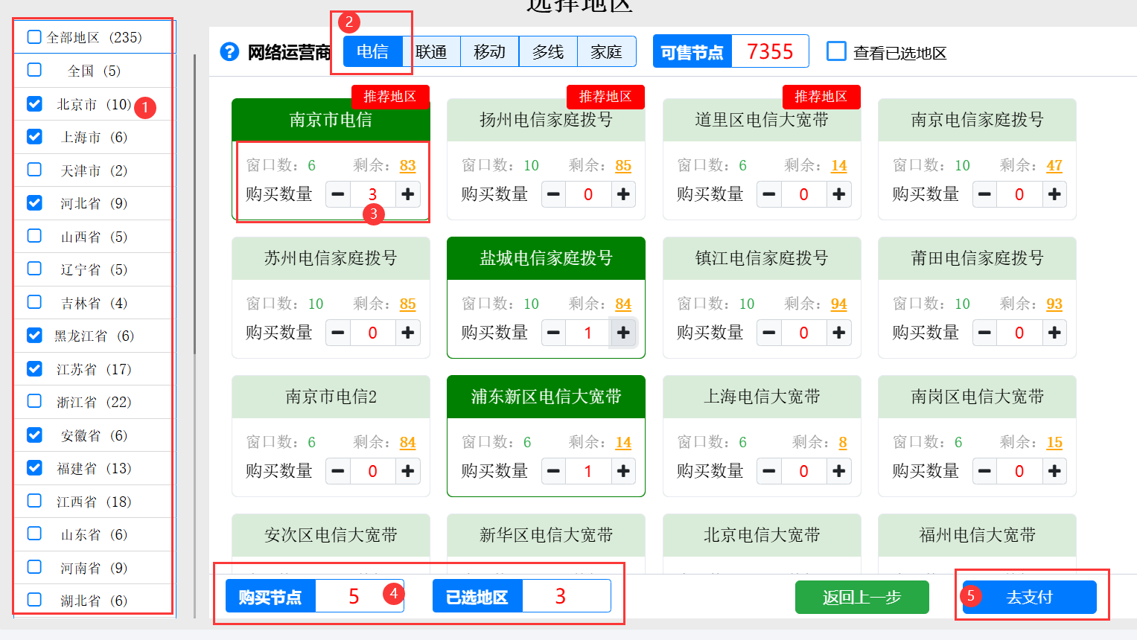Reduce quantity for 上海电信大宽带

pyautogui.click(x=769, y=471)
